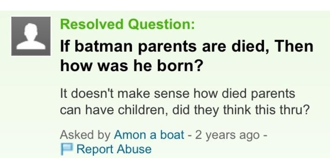Image resolution: width=330 pixels, height=168 pixels.
Task: Click the word 'children,' in the description
Action: 143,110
